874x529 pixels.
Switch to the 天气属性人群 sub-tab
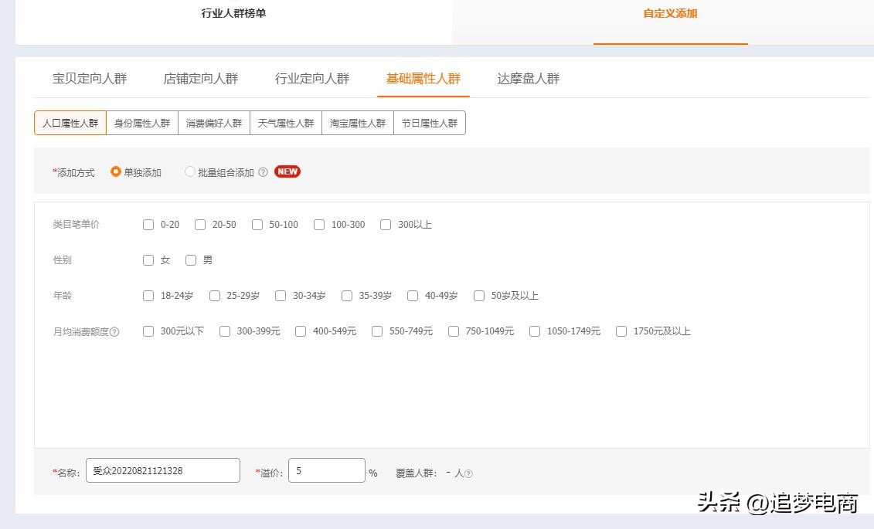tap(285, 122)
